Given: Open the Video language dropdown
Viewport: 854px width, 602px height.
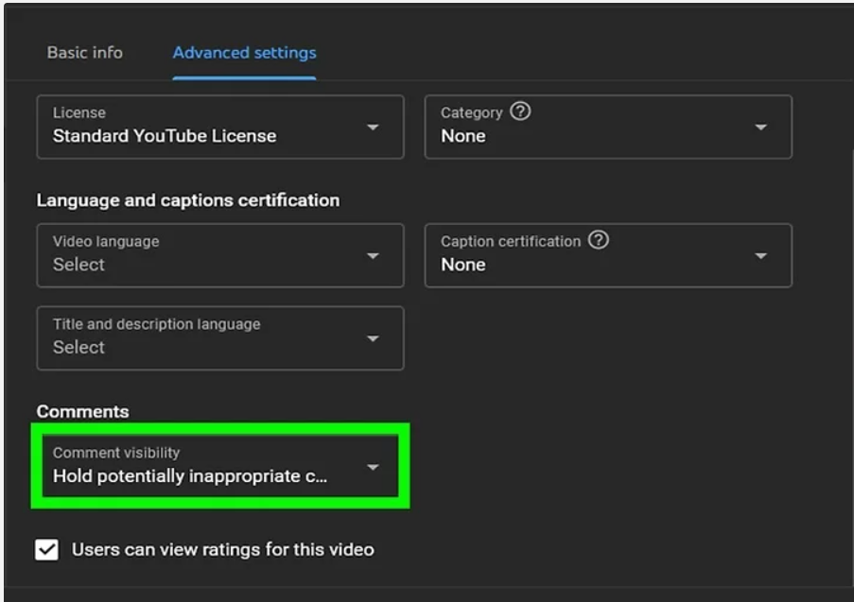Looking at the screenshot, I should click(220, 255).
